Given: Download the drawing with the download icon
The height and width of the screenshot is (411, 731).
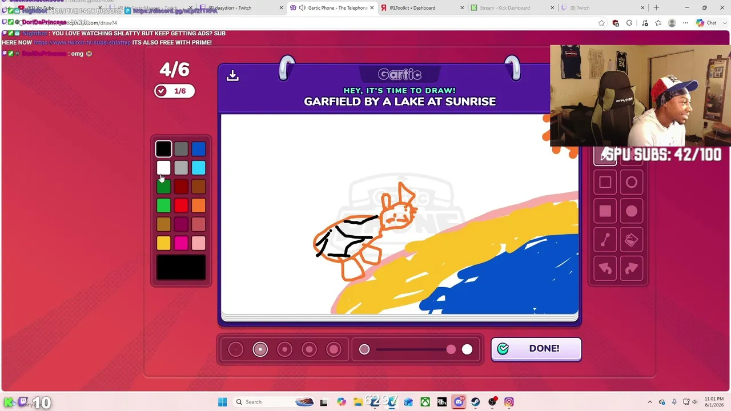Looking at the screenshot, I should coord(232,75).
